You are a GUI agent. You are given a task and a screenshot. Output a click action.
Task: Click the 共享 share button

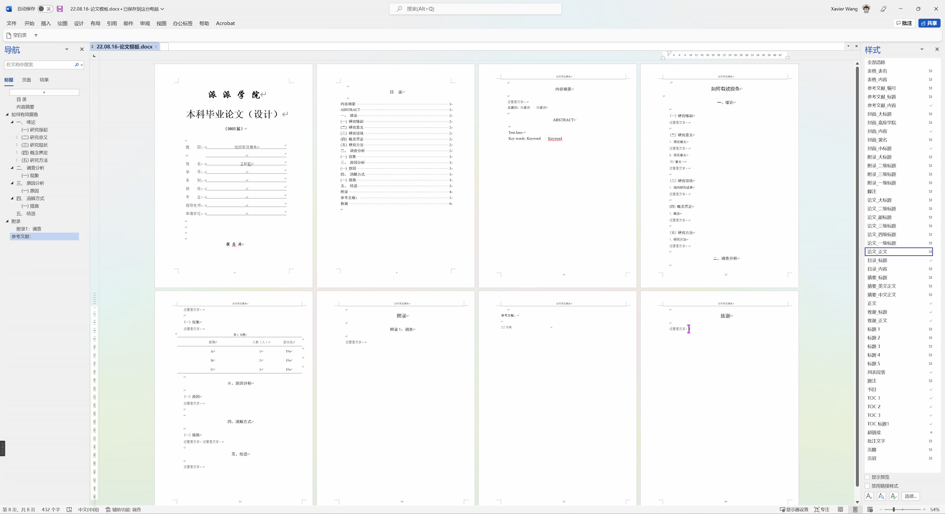click(929, 23)
